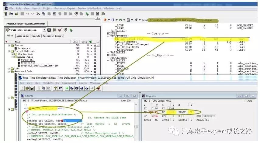Open the Search menu in CodeWarrior
Image resolution: width=260 pixels, height=143 pixels.
(36, 9)
